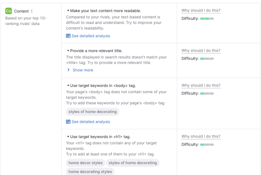261x175 pixels.
Task: Open See detailed analysis for readability
Action: point(91,36)
